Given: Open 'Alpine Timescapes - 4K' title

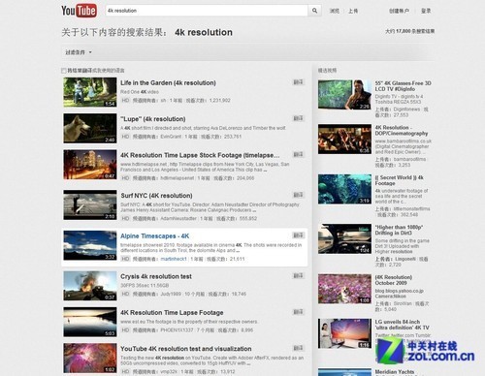Looking at the screenshot, I should (155, 236).
